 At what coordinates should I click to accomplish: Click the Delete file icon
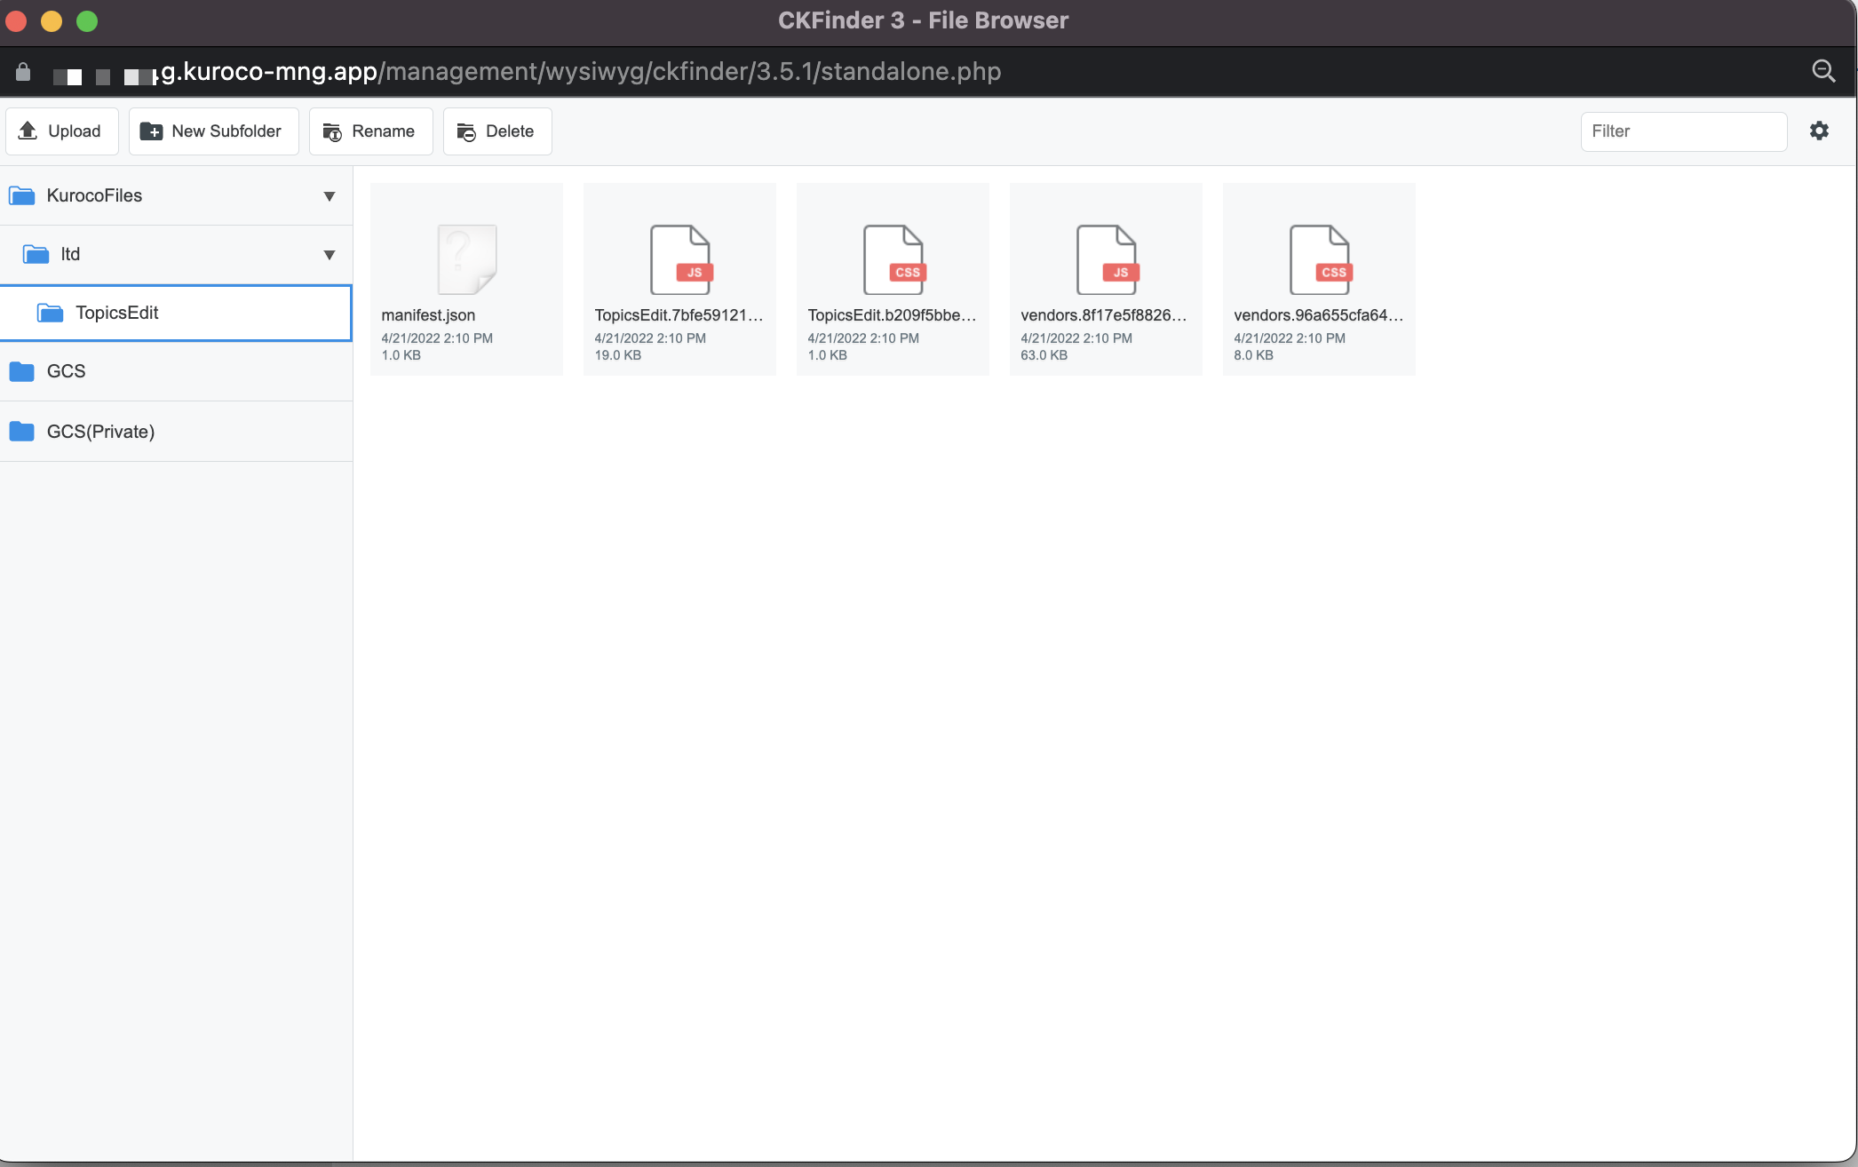tap(466, 131)
